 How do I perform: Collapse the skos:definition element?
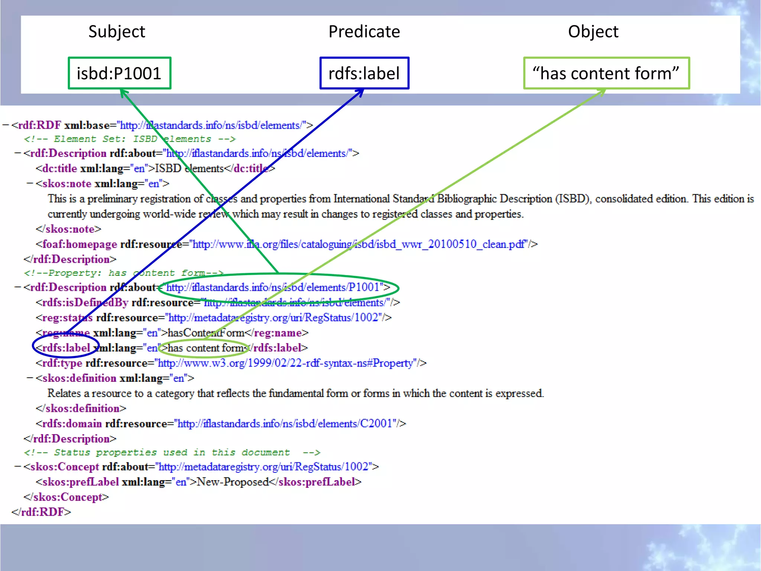click(30, 378)
